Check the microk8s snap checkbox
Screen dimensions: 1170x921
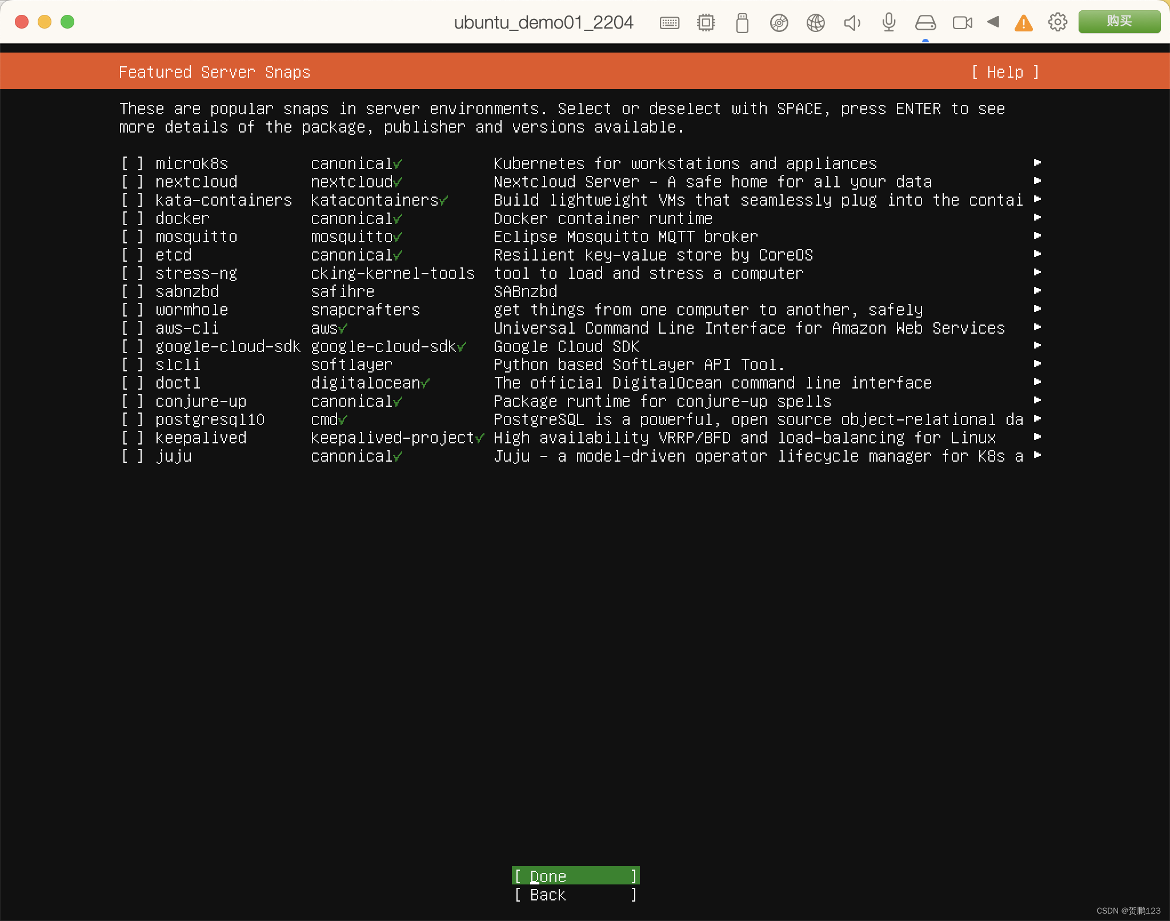[x=132, y=164]
